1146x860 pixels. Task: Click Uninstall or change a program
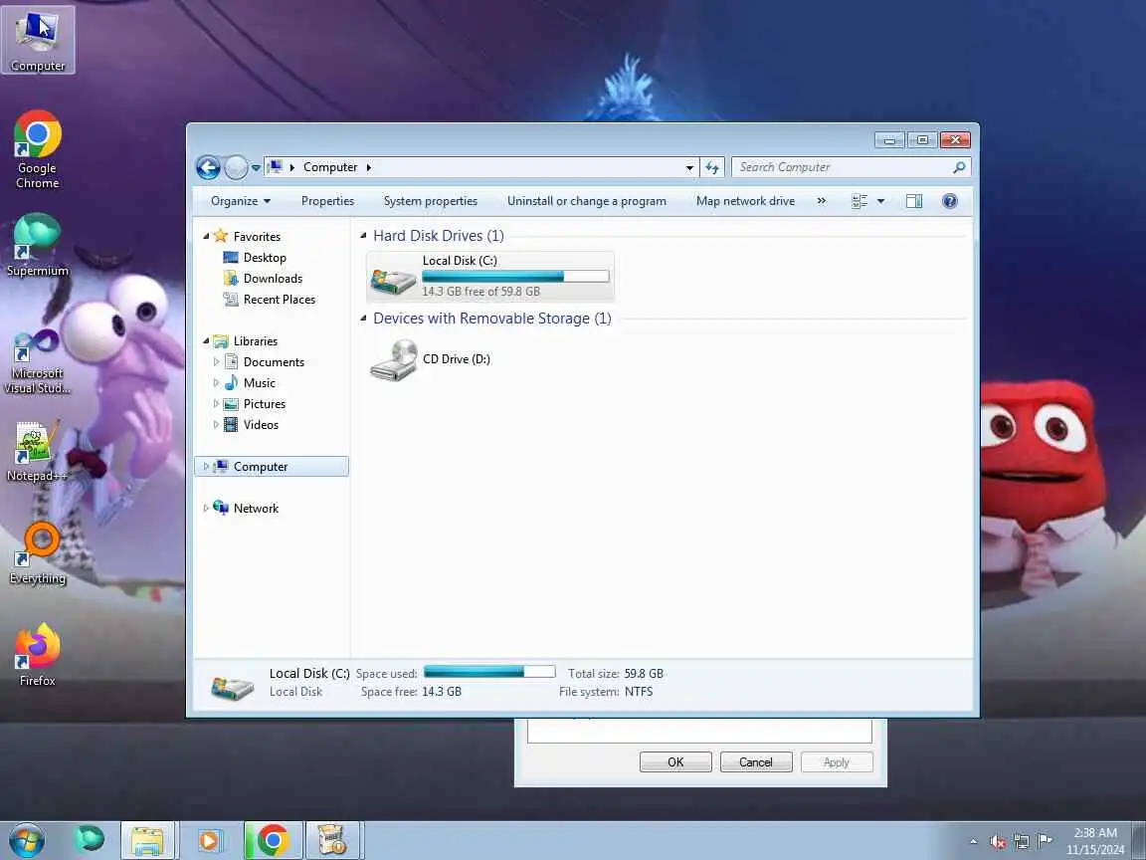click(587, 201)
